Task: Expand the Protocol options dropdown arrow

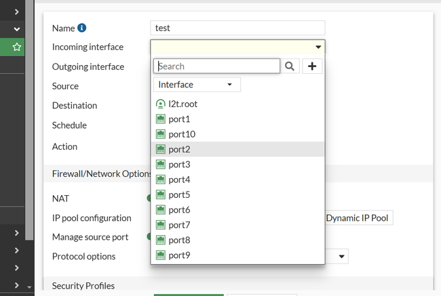Action: point(341,257)
